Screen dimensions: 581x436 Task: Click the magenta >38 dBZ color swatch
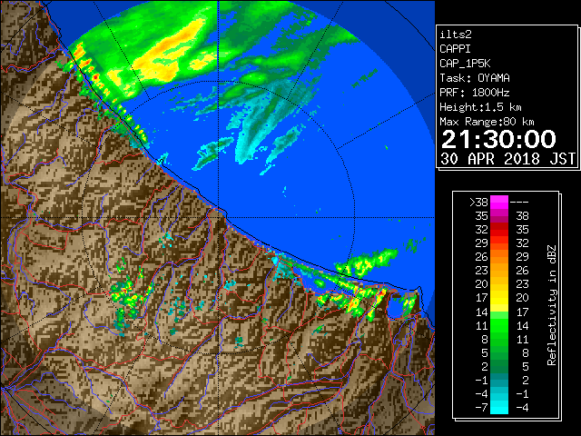(x=499, y=202)
